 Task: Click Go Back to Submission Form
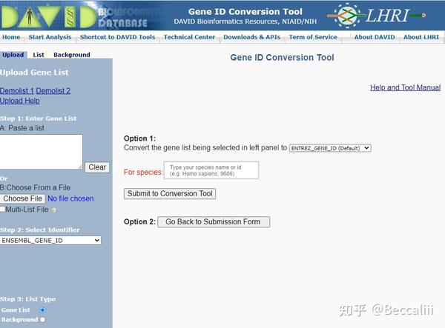tap(214, 222)
